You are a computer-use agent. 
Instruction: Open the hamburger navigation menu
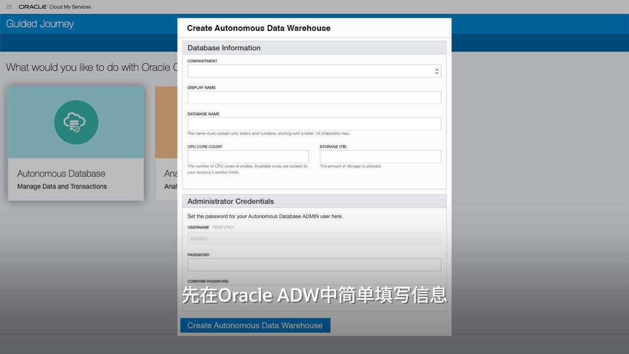9,7
